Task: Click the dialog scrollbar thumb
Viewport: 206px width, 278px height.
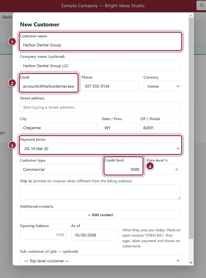Action: pos(191,128)
